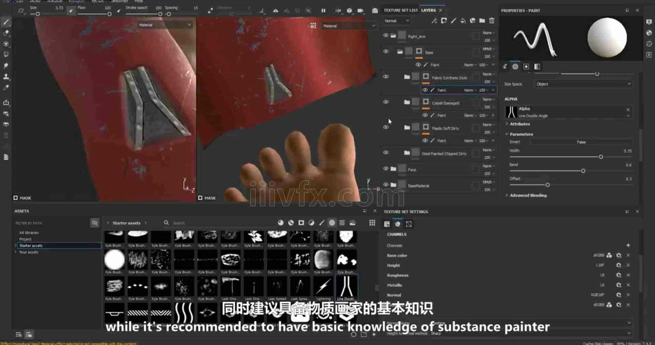Select the Projection tool in left toolbar
655x345 pixels.
6,44
